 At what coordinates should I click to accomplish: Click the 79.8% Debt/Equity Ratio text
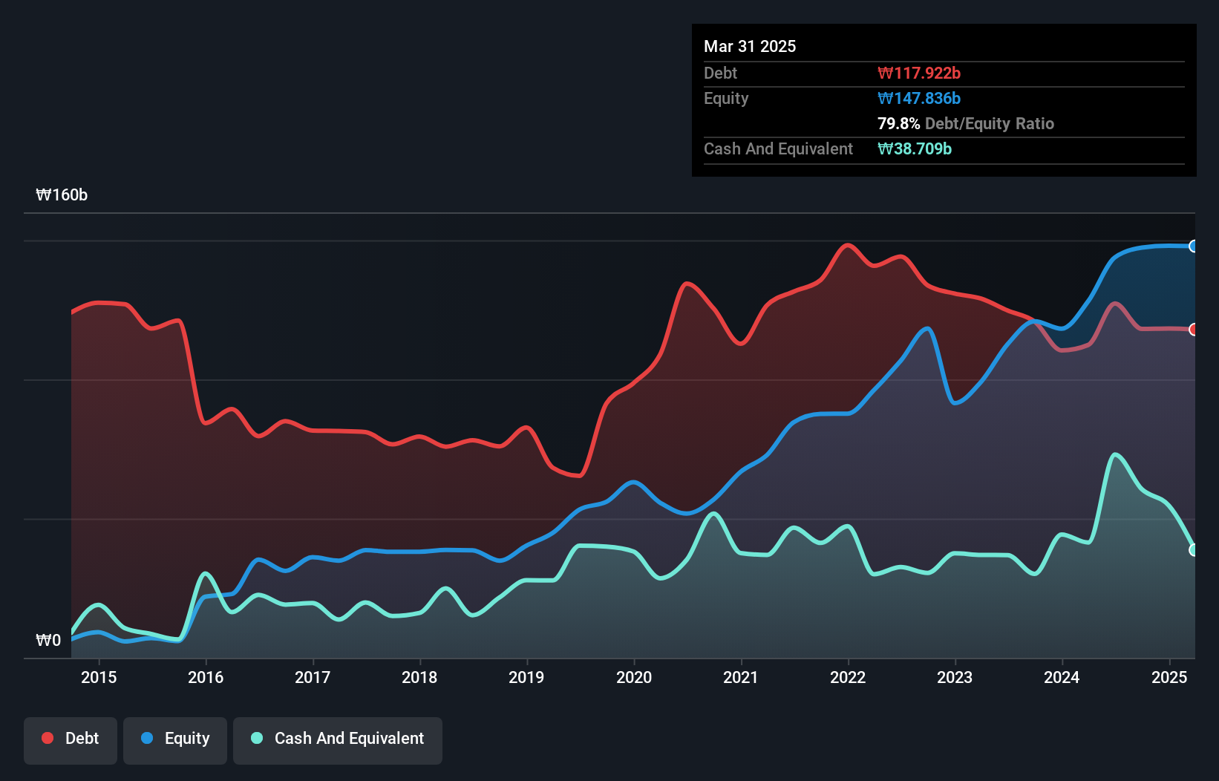(x=965, y=123)
